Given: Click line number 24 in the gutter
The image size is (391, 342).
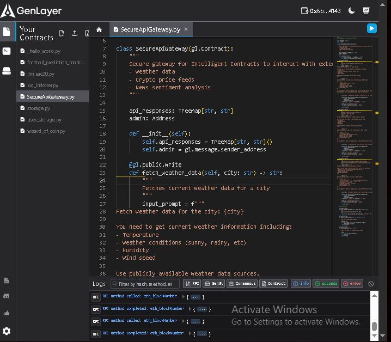Looking at the screenshot, I should [102, 180].
